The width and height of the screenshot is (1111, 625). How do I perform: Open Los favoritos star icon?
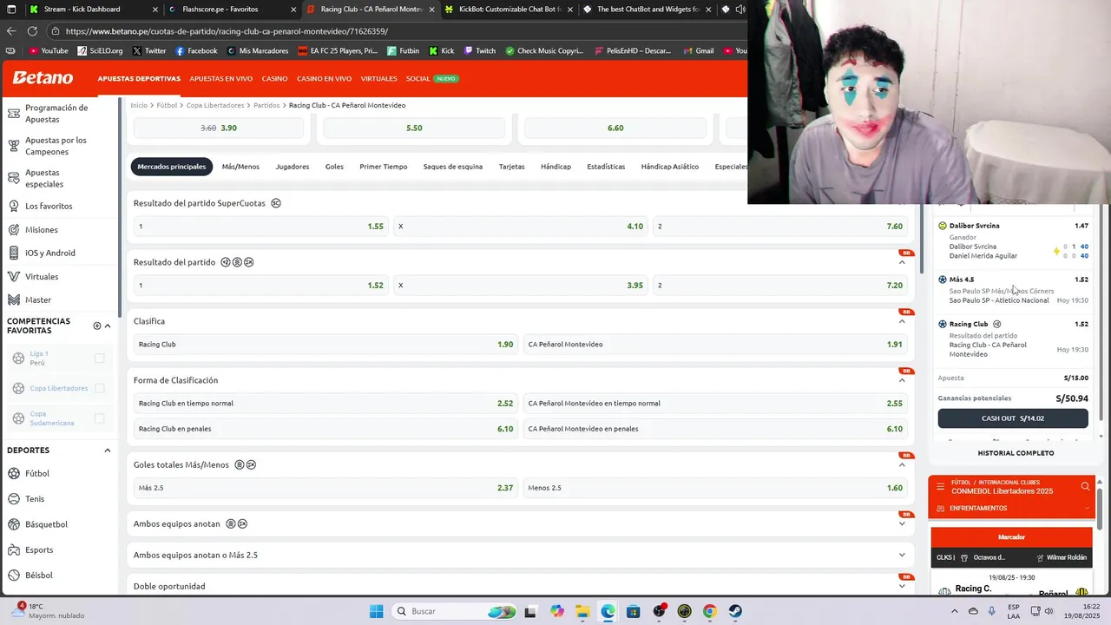pos(14,206)
